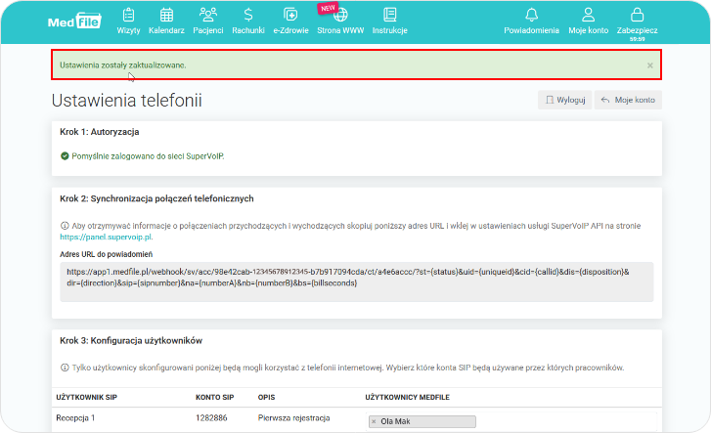Remove Ola Mak tag from users
This screenshot has width=711, height=433.
pos(374,422)
